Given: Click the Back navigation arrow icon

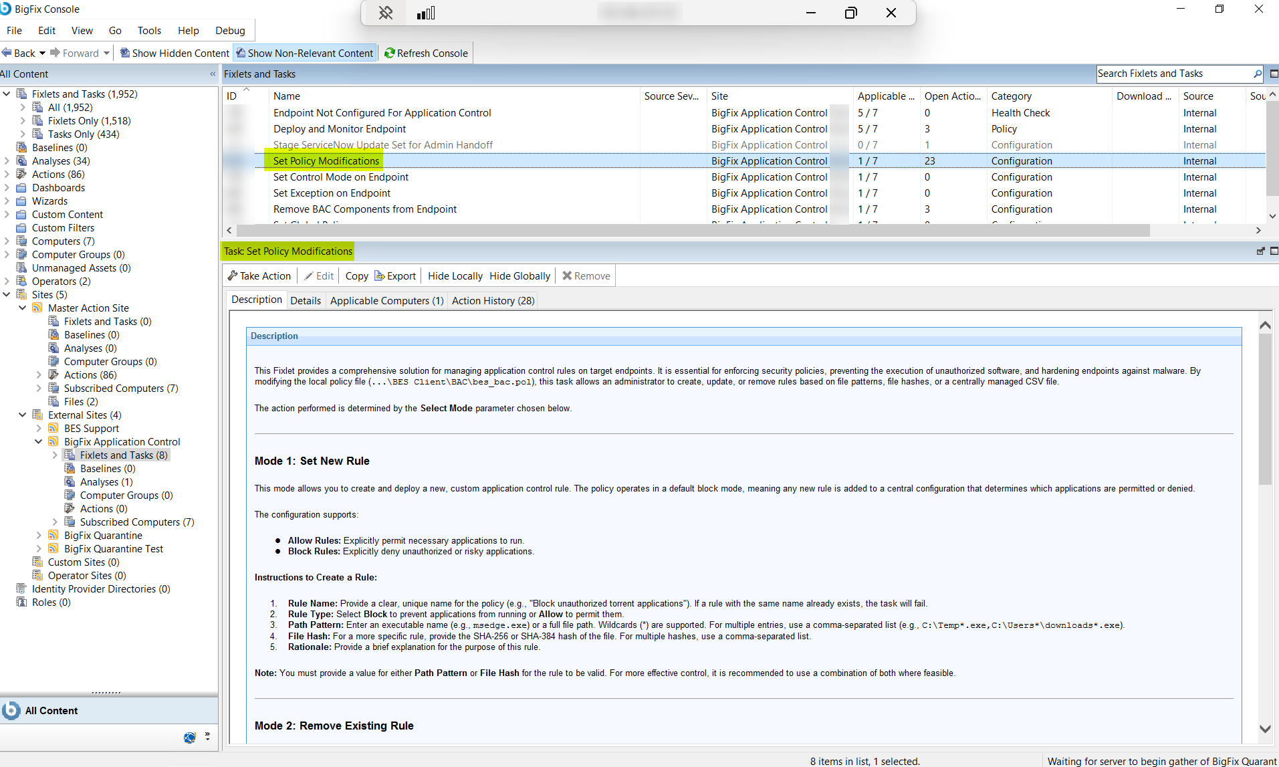Looking at the screenshot, I should [7, 53].
